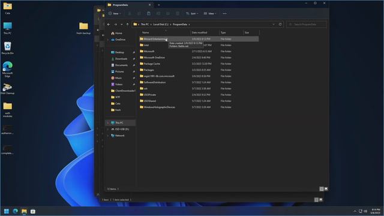Expand the This PC tree node
Viewport: 384px width, 216px height.
[x=108, y=122]
